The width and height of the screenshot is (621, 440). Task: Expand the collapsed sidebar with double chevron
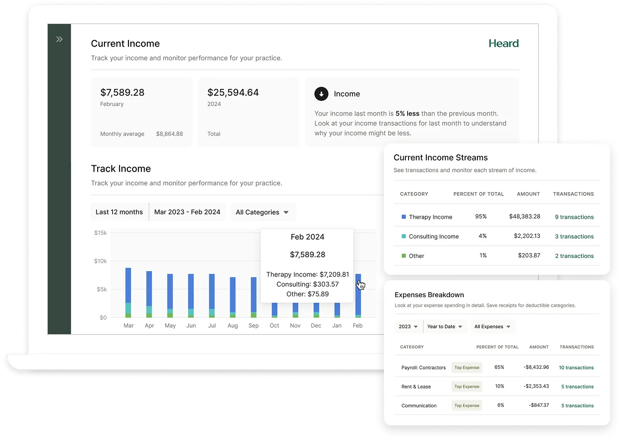coord(59,39)
